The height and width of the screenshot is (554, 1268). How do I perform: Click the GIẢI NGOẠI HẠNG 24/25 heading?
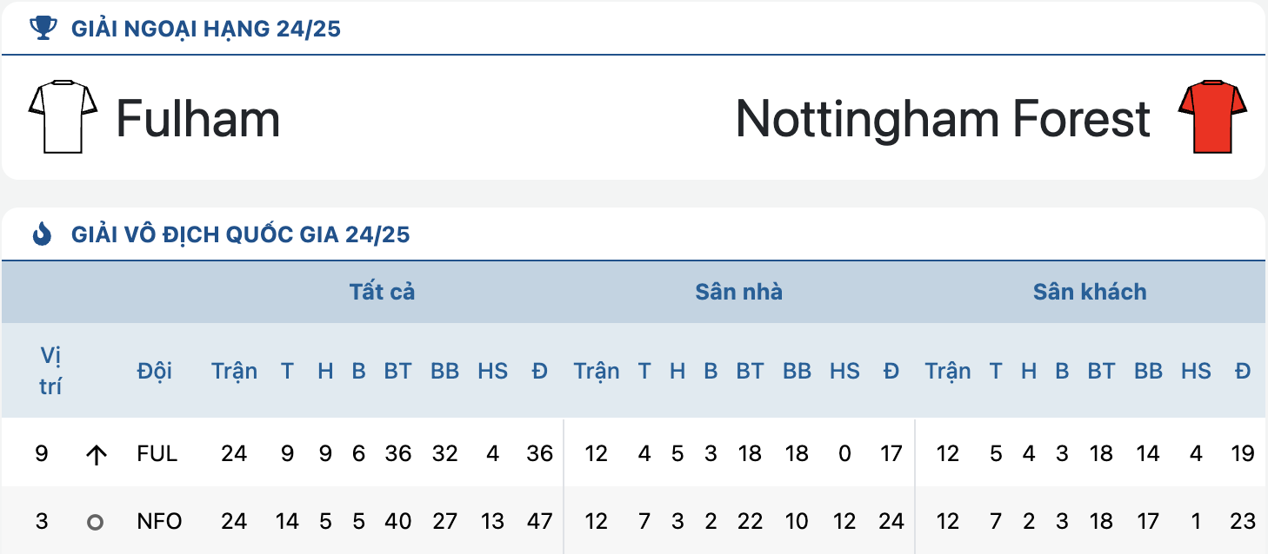click(206, 30)
